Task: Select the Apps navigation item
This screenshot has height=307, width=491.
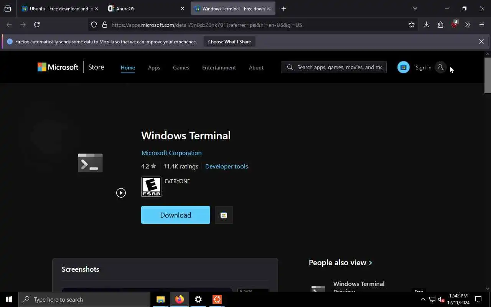Action: (154, 68)
